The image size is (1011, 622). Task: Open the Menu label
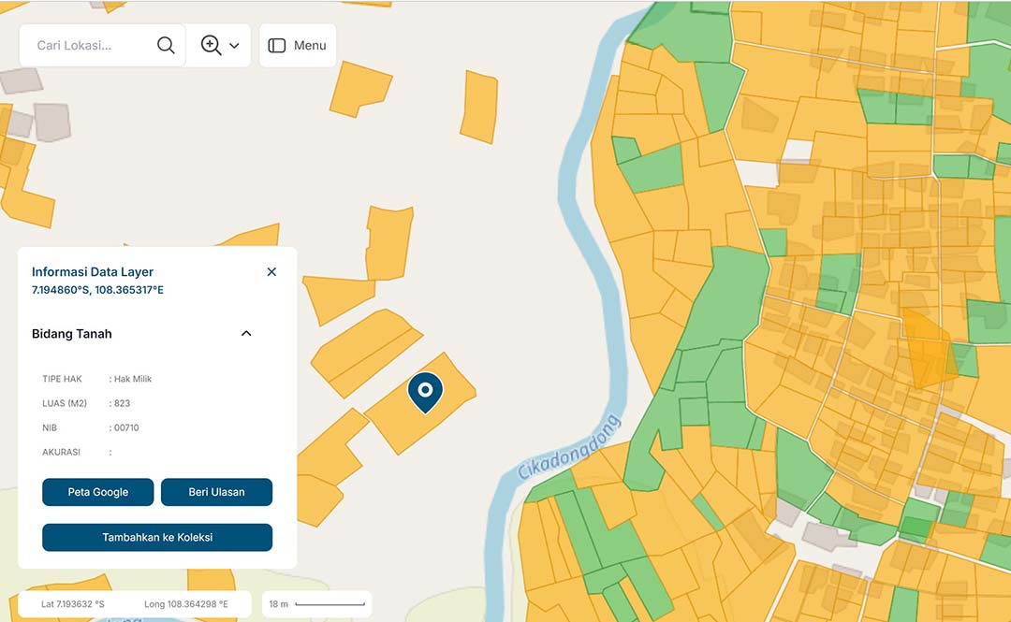tap(310, 45)
